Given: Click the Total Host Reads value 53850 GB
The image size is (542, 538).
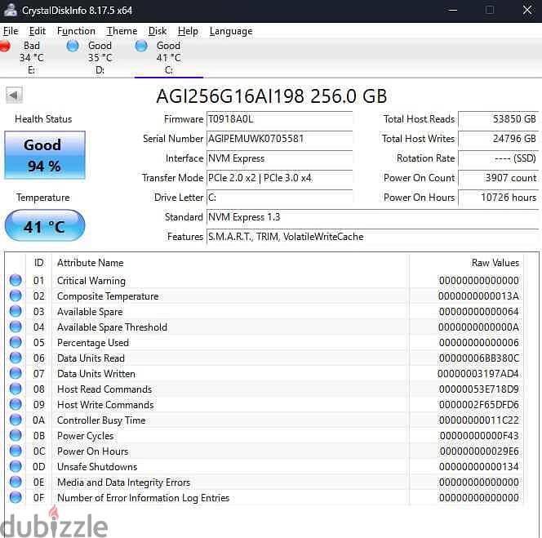Looking at the screenshot, I should point(498,119).
